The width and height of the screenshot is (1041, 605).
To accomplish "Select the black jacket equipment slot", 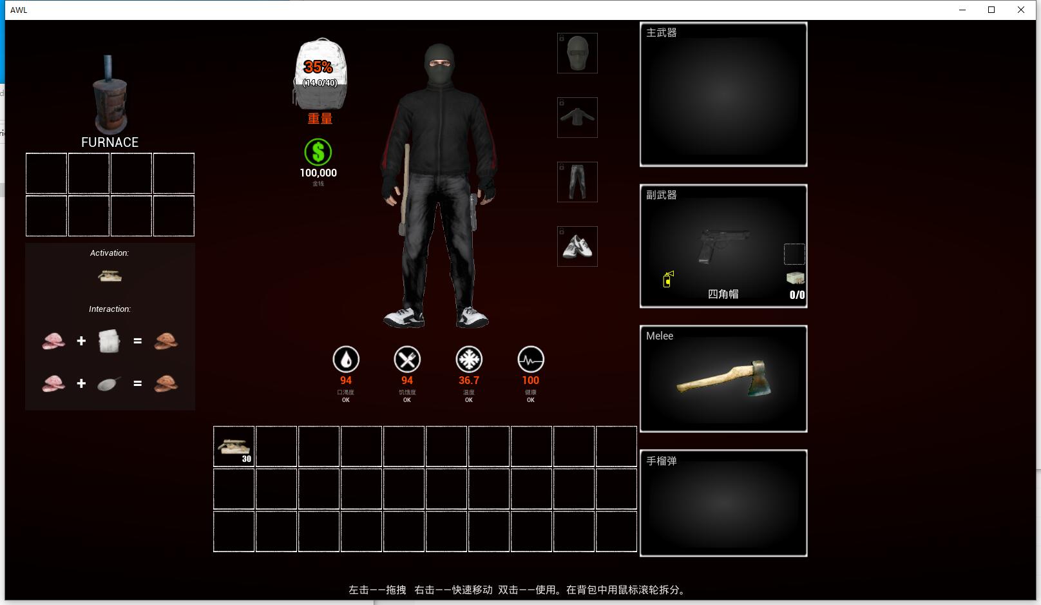I will 577,118.
